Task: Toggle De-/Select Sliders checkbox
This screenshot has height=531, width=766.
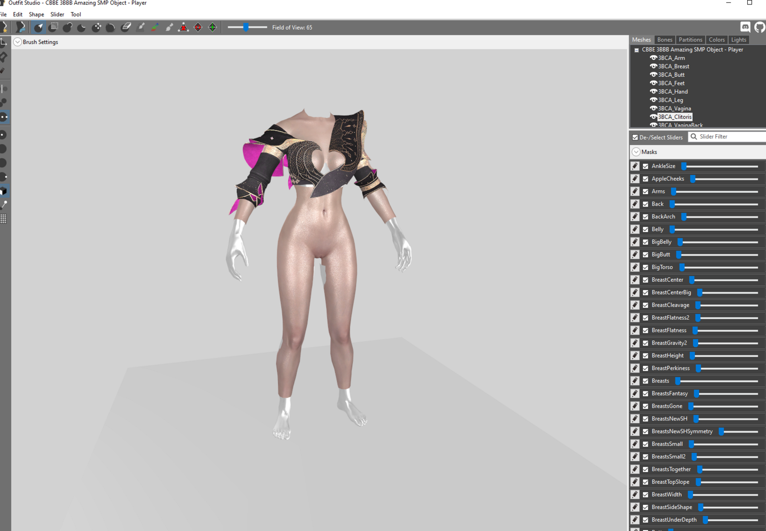Action: (635, 137)
